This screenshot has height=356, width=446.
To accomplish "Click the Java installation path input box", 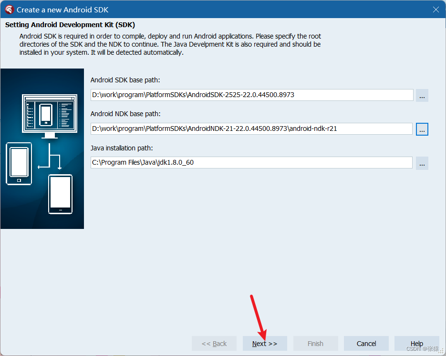I will (x=251, y=162).
